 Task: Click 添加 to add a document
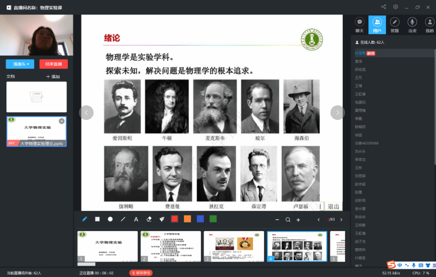pyautogui.click(x=53, y=76)
